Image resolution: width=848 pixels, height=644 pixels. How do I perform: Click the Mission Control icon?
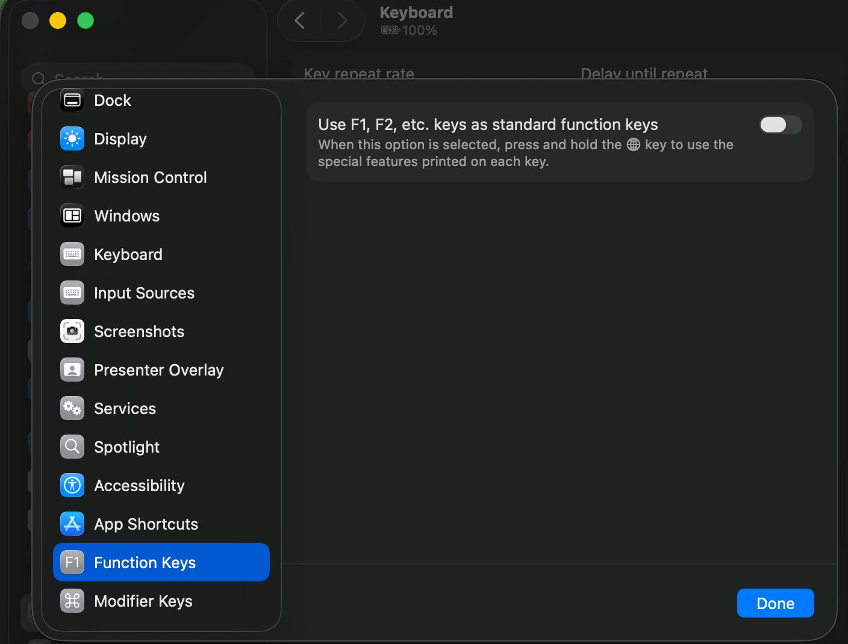tap(72, 178)
